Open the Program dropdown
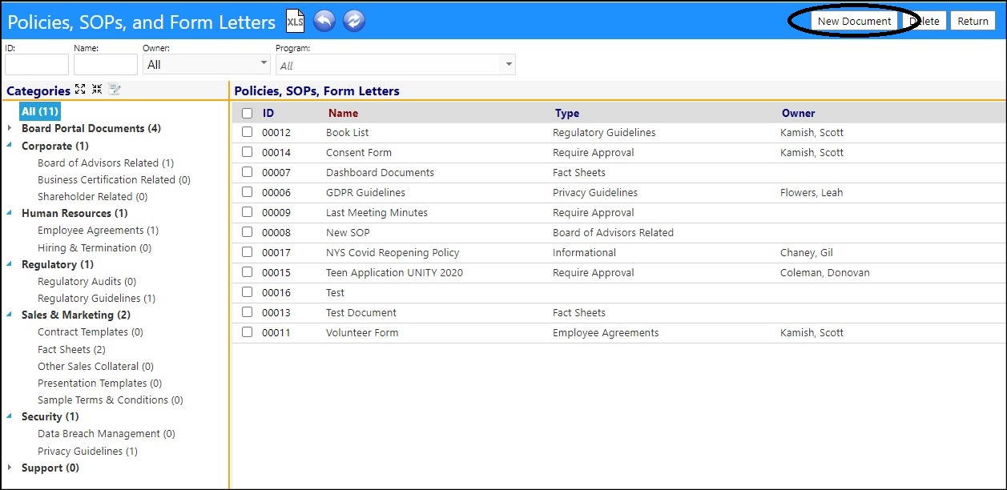The width and height of the screenshot is (1007, 490). pos(395,65)
